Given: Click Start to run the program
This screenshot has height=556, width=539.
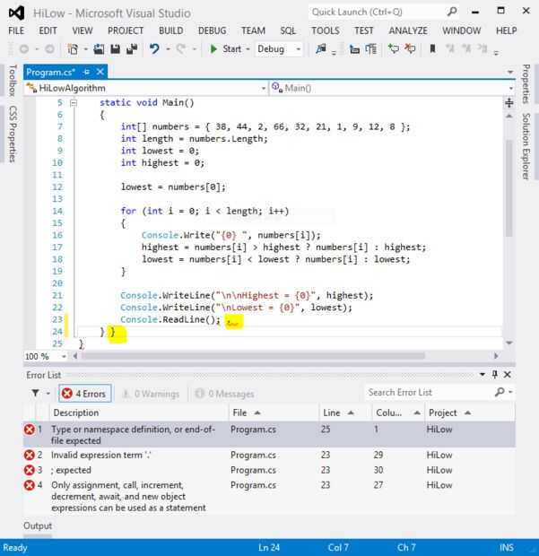Looking at the screenshot, I should tap(225, 49).
